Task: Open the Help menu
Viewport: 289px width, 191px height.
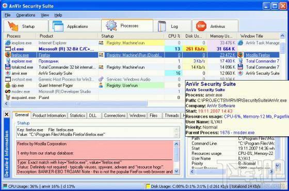Action: click(x=58, y=15)
